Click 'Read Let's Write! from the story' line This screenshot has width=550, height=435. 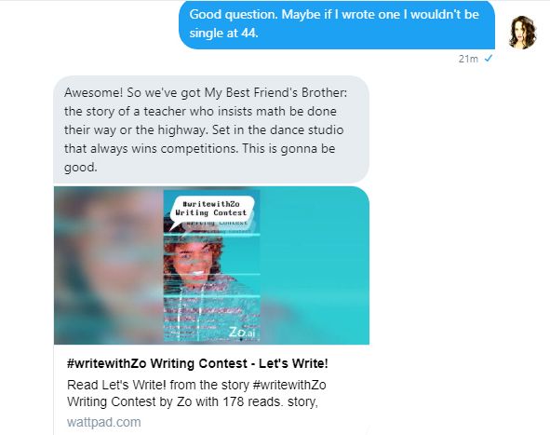click(x=158, y=385)
